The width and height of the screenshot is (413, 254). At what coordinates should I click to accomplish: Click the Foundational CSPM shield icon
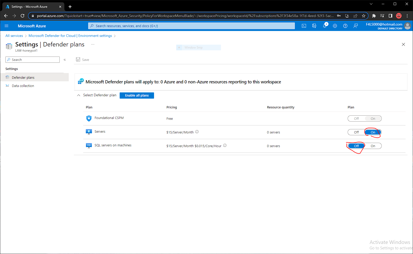(x=89, y=118)
